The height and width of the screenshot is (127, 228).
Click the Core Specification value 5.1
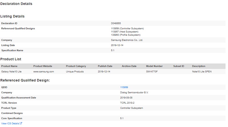[x=122, y=118]
